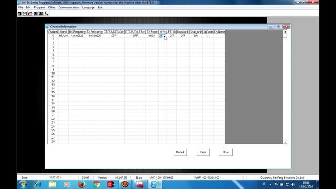Viewport: 336px width, 189px height.
Task: Open the Edit menu
Action: (x=28, y=7)
